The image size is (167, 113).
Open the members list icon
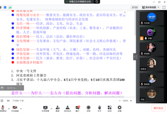tap(68, 108)
